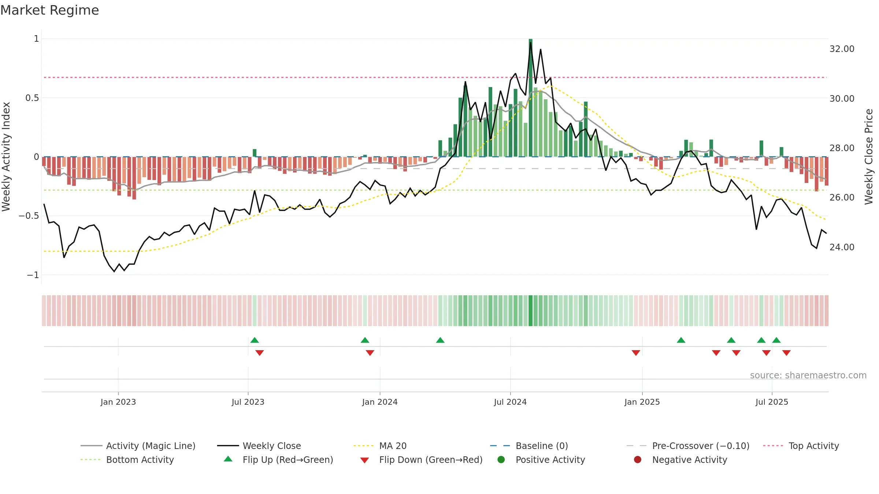
Task: Click the green triangle beside Flip Up legend
Action: point(228,459)
